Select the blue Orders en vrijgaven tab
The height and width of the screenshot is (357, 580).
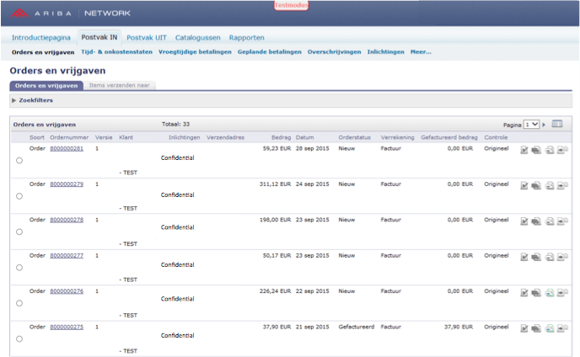(46, 85)
